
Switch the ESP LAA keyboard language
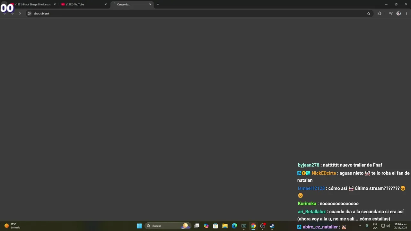[375, 226]
